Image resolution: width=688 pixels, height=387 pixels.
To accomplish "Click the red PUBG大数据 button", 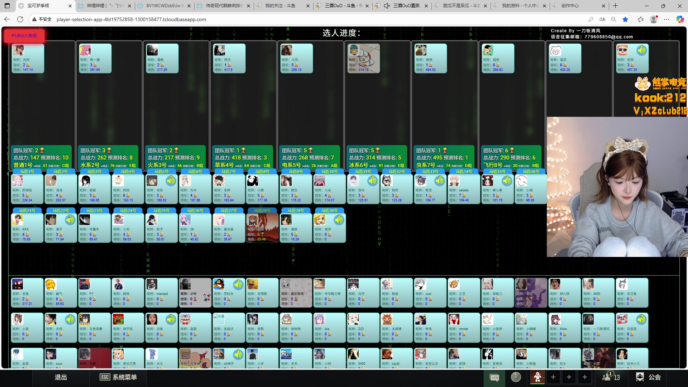I will [24, 35].
